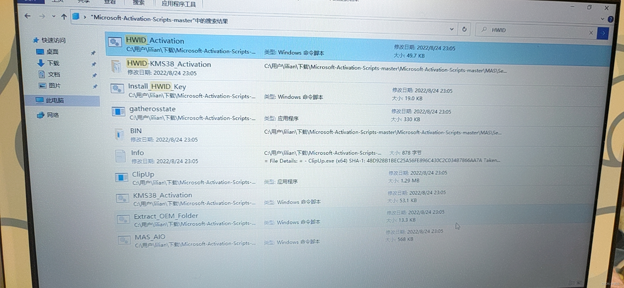Viewport: 624px width, 288px height.
Task: Click the blue search go arrow
Action: pos(603,33)
